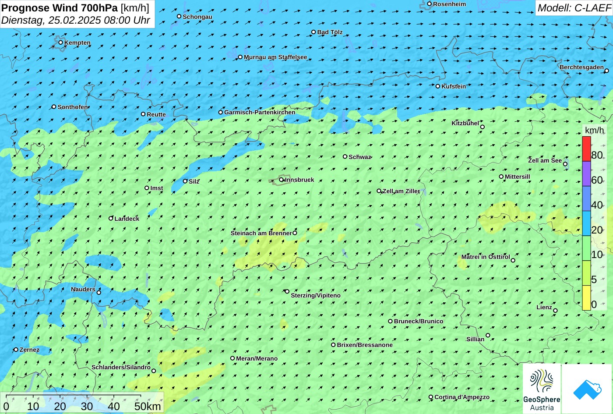Image resolution: width=613 pixels, height=414 pixels.
Task: Click the GeoSphere Austria logo
Action: coord(542,389)
